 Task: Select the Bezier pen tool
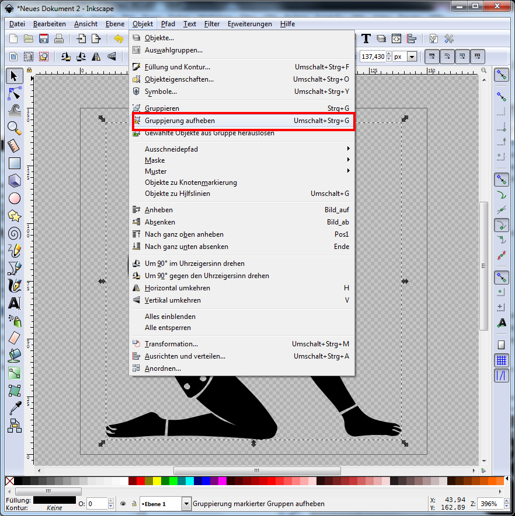(14, 268)
